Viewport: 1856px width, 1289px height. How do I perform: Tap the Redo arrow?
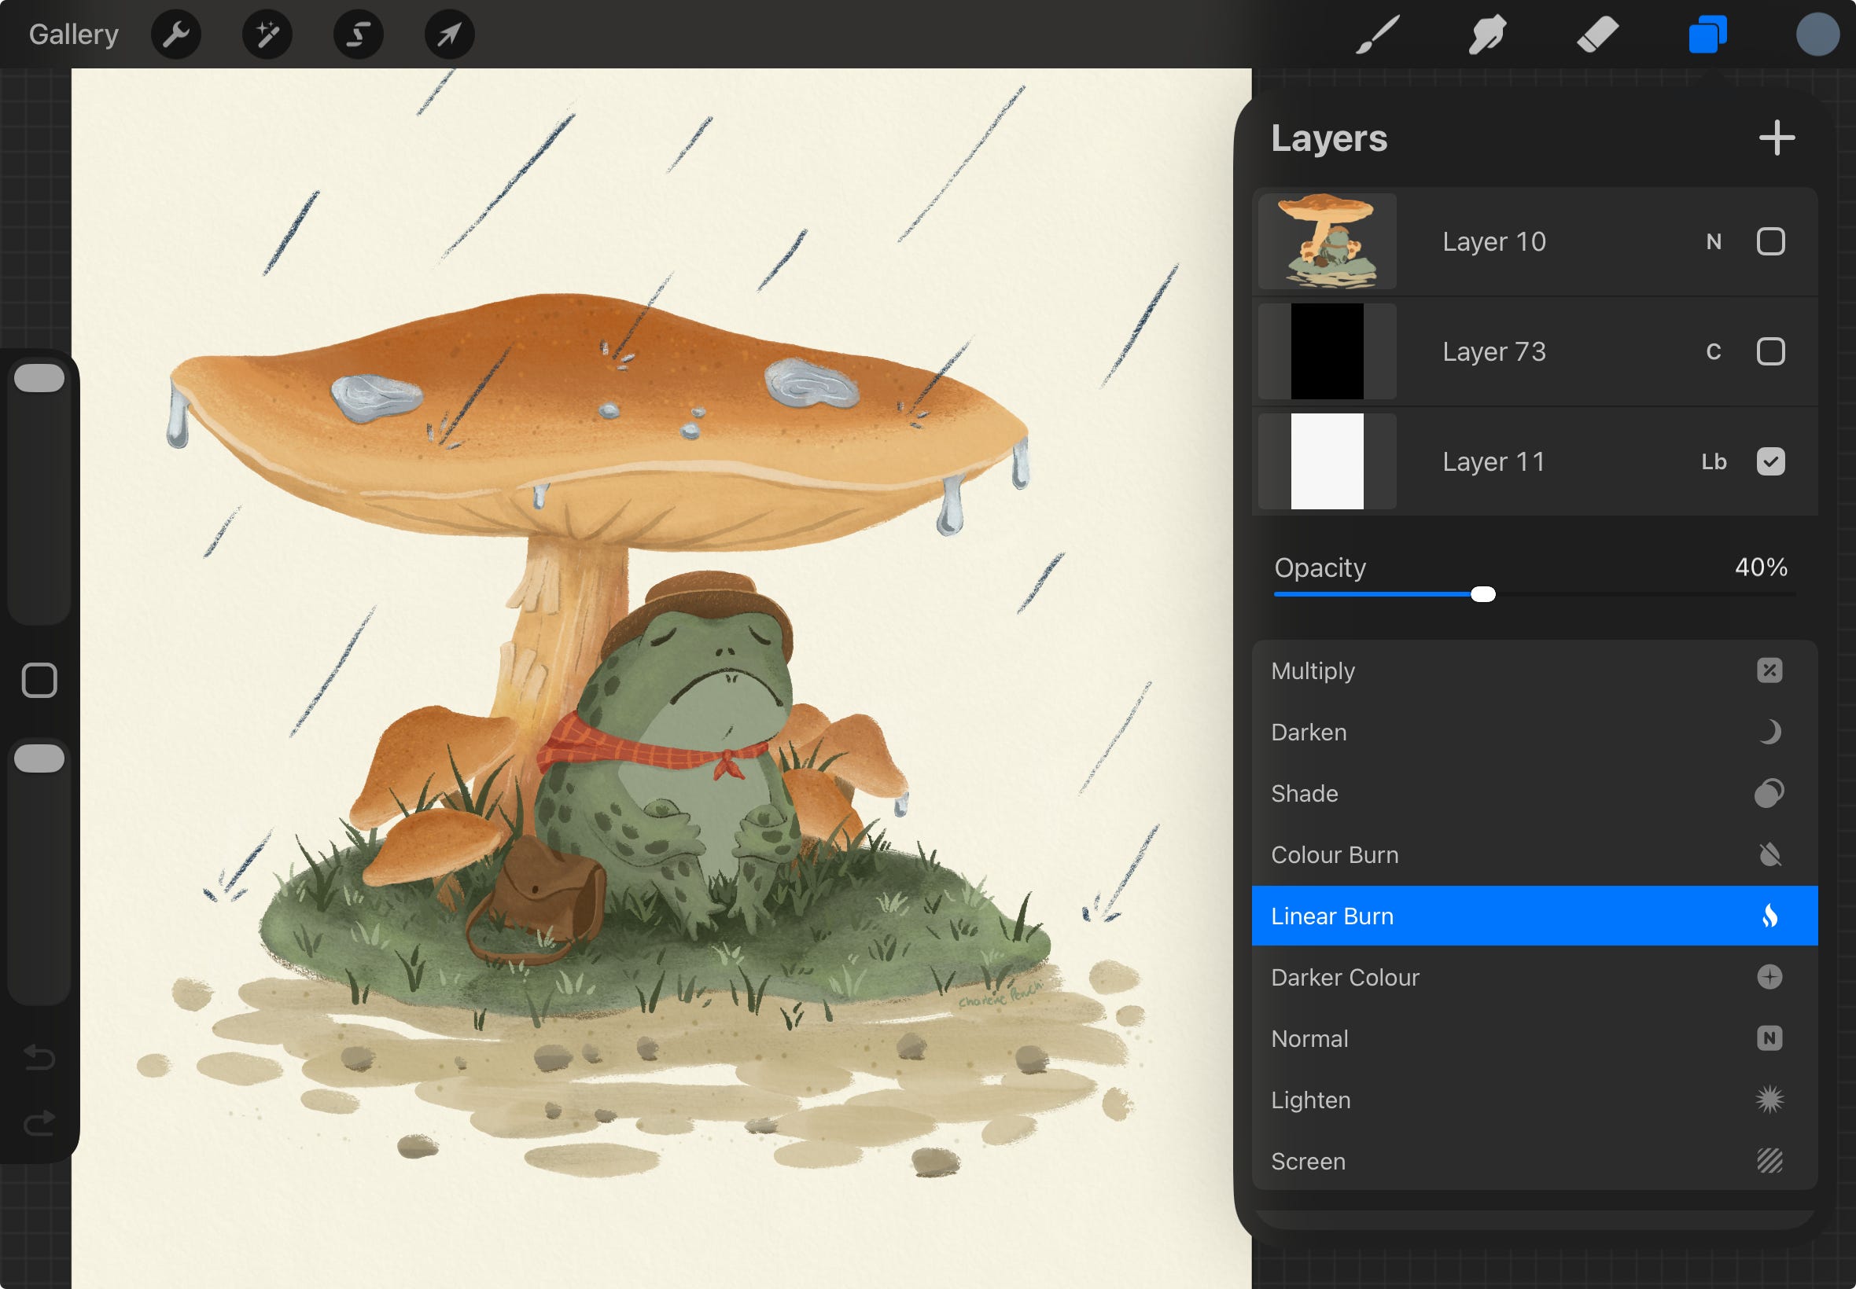(39, 1122)
